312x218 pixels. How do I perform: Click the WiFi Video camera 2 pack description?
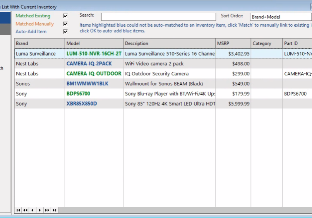click(x=169, y=64)
